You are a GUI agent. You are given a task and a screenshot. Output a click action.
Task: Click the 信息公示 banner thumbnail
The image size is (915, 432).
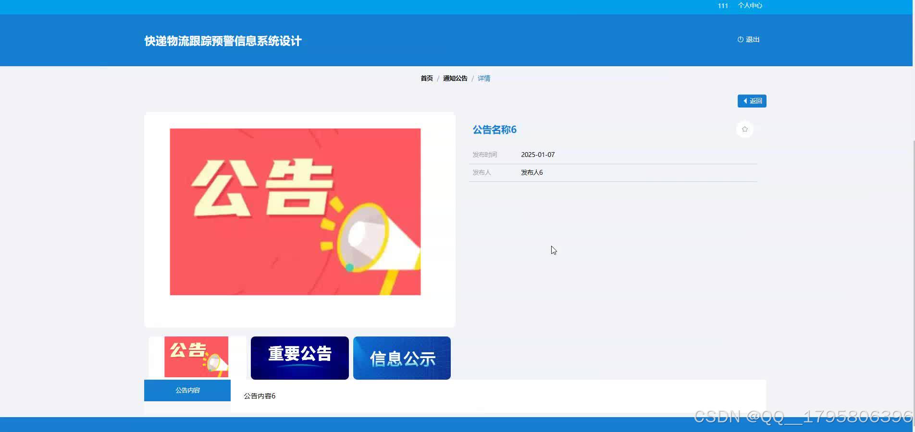tap(402, 358)
